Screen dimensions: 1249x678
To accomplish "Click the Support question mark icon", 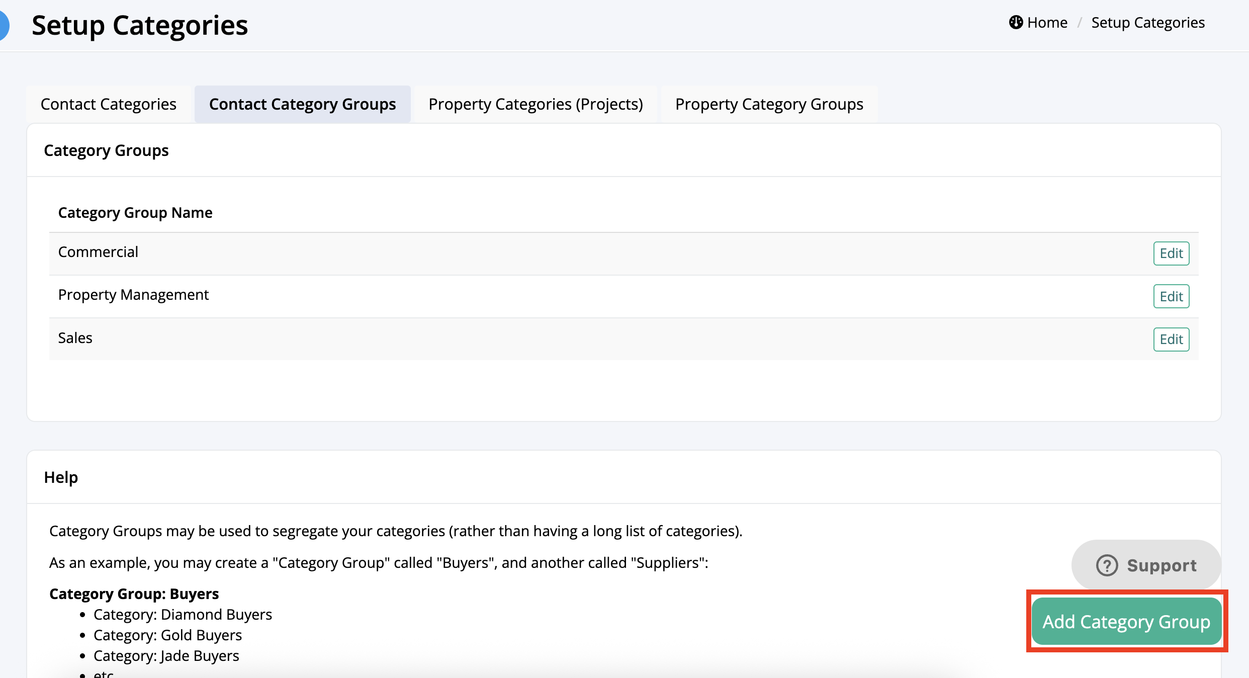I will coord(1107,565).
